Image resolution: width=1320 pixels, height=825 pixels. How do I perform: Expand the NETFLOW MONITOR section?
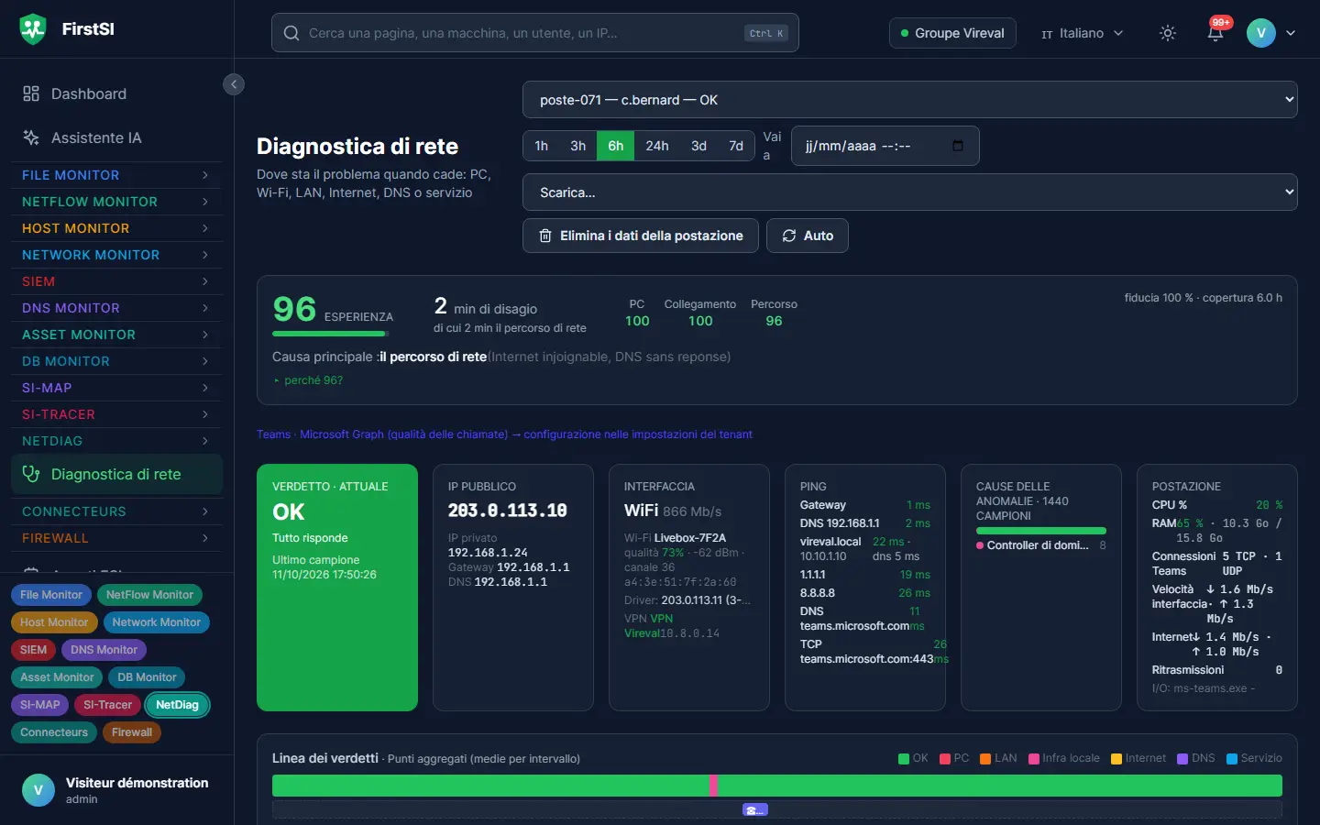(x=116, y=202)
